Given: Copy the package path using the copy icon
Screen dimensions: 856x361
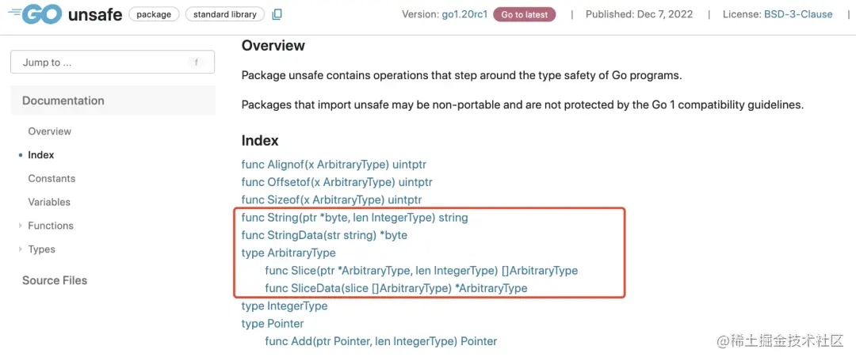Looking at the screenshot, I should (x=277, y=14).
